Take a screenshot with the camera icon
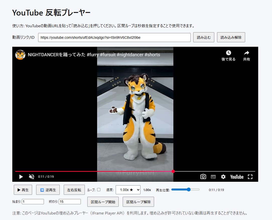Screen dimensions: 272x220 click(203, 176)
